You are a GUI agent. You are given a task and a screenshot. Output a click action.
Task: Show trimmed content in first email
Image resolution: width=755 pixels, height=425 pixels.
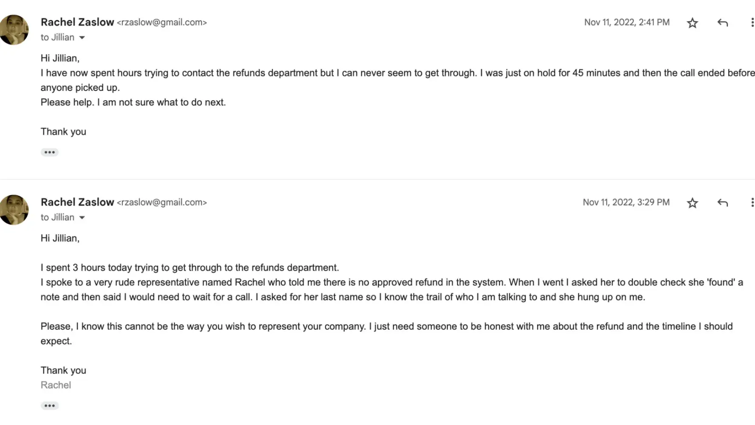click(x=49, y=152)
